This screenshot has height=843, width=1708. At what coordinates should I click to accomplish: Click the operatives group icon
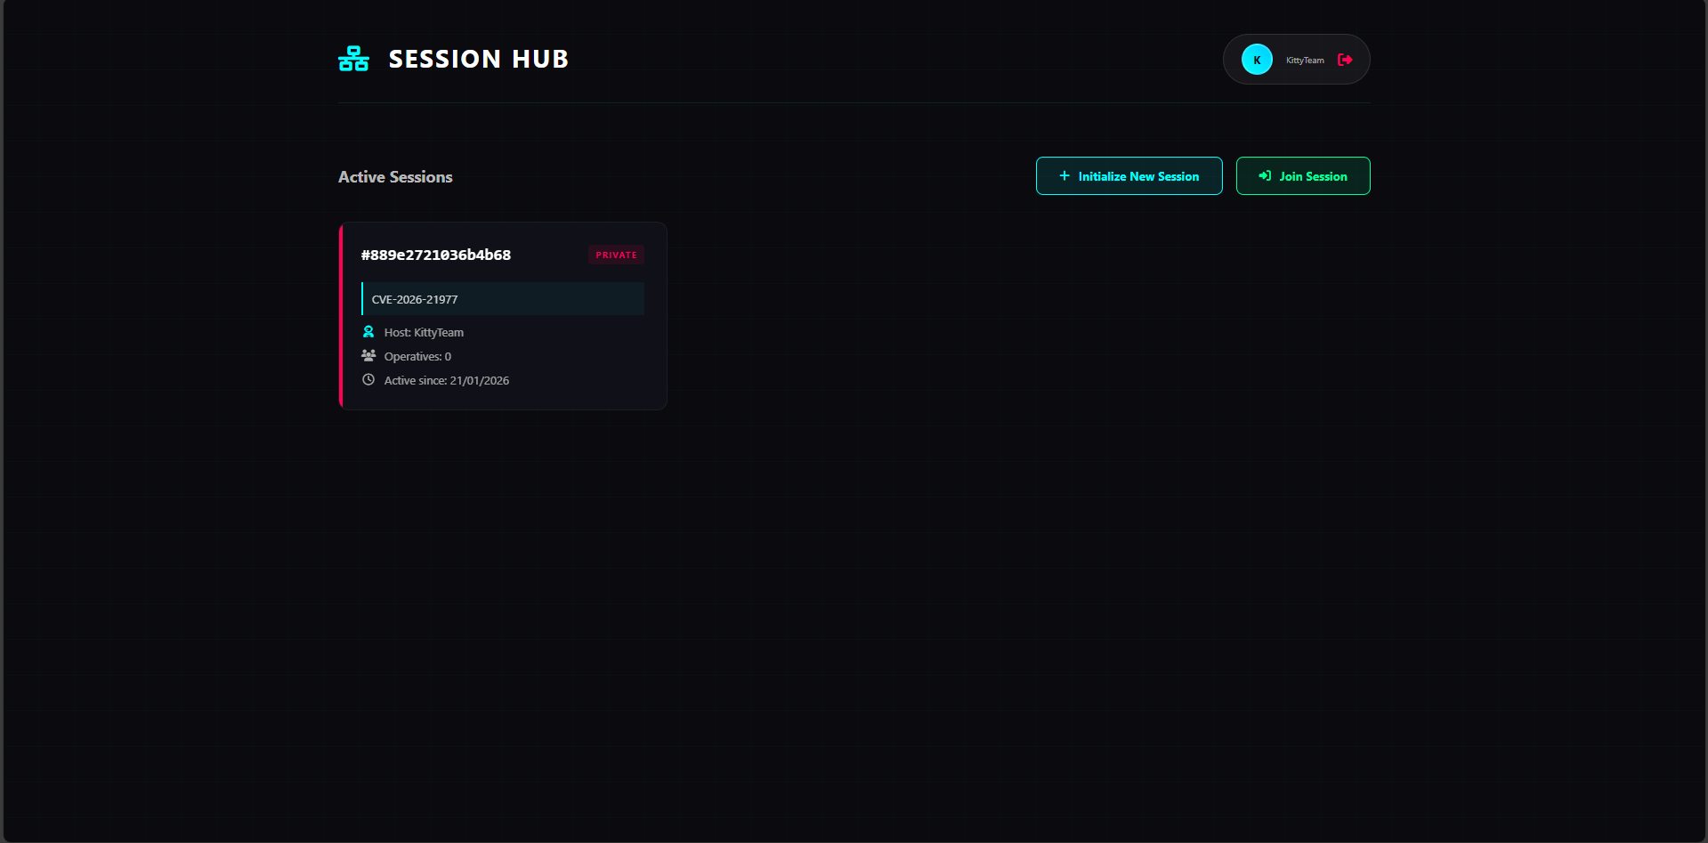click(368, 356)
